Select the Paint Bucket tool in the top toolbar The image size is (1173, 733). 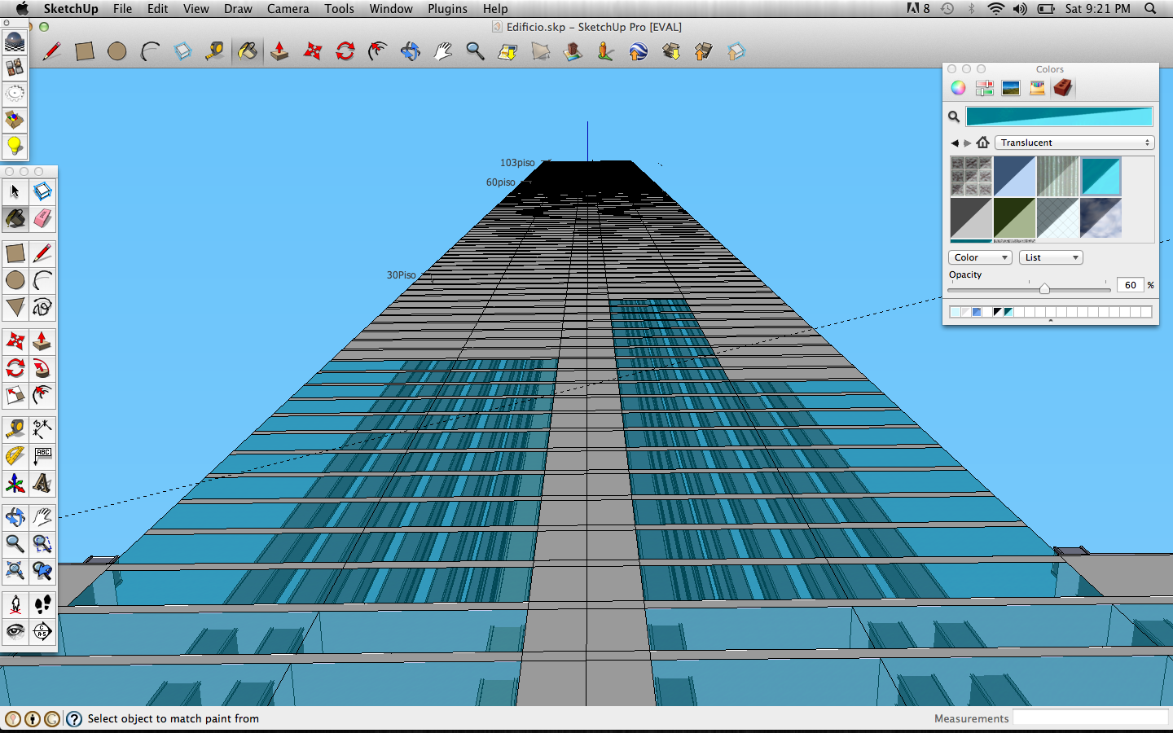point(248,50)
